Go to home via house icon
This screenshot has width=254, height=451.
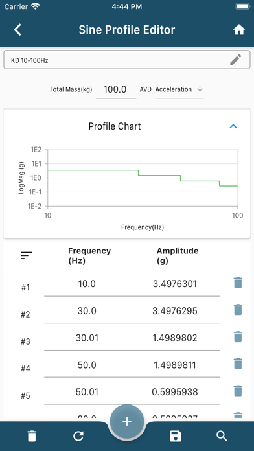(x=238, y=30)
